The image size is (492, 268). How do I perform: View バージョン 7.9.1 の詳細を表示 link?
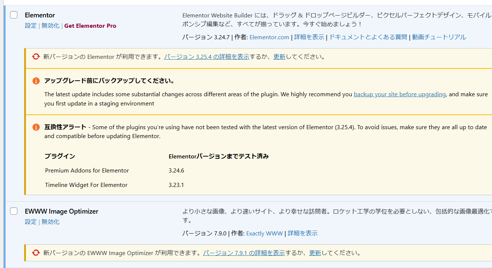coord(244,253)
